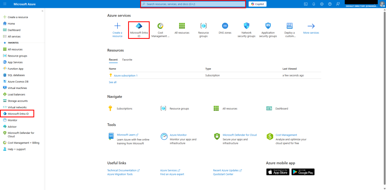Viewport: 386px width, 190px height.
Task: Open Resource groups tile in Azure services
Action: (203, 30)
